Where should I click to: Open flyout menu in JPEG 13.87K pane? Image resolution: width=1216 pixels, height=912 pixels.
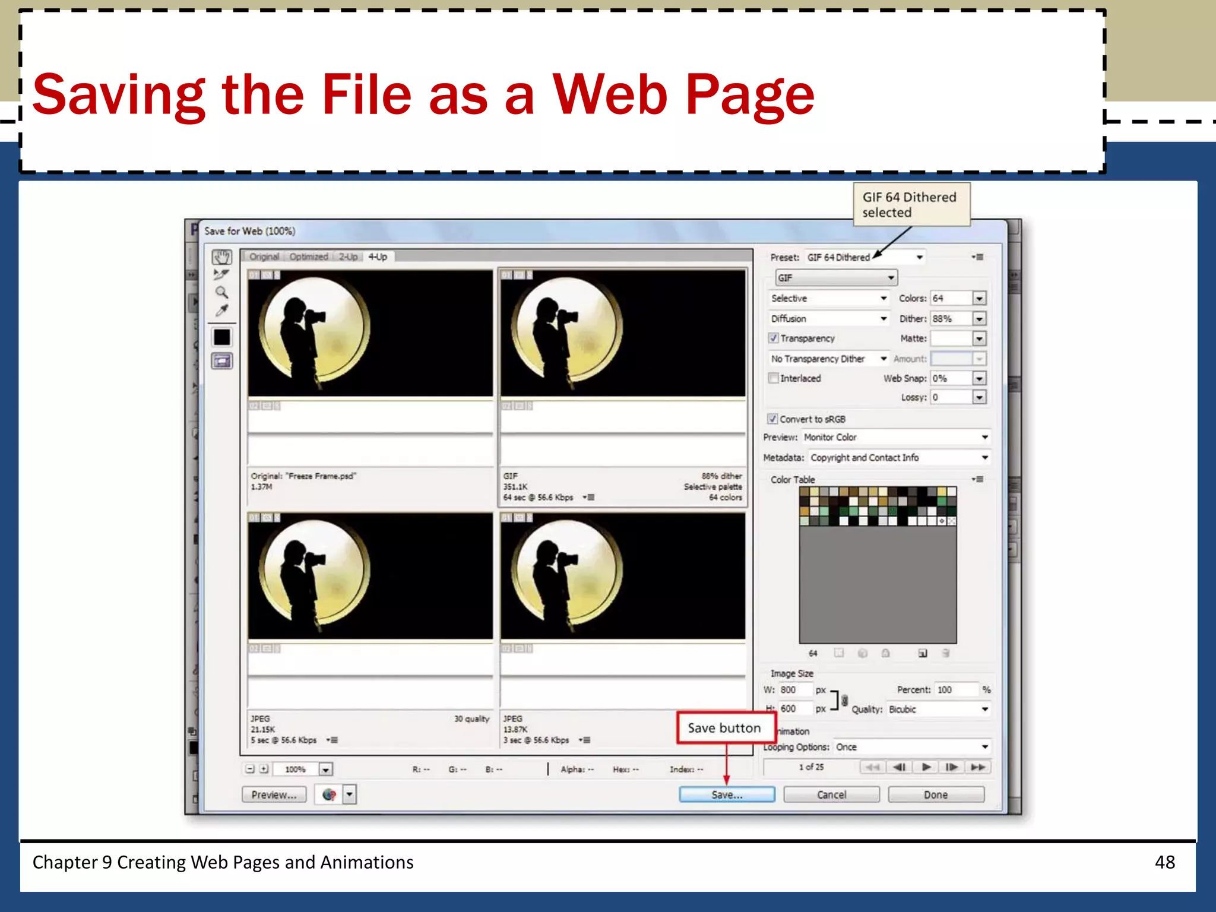pyautogui.click(x=585, y=740)
